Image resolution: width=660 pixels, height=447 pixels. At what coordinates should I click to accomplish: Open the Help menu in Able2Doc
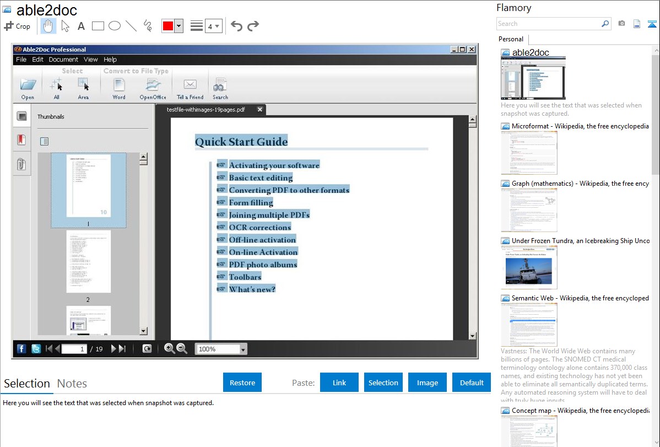tap(110, 60)
